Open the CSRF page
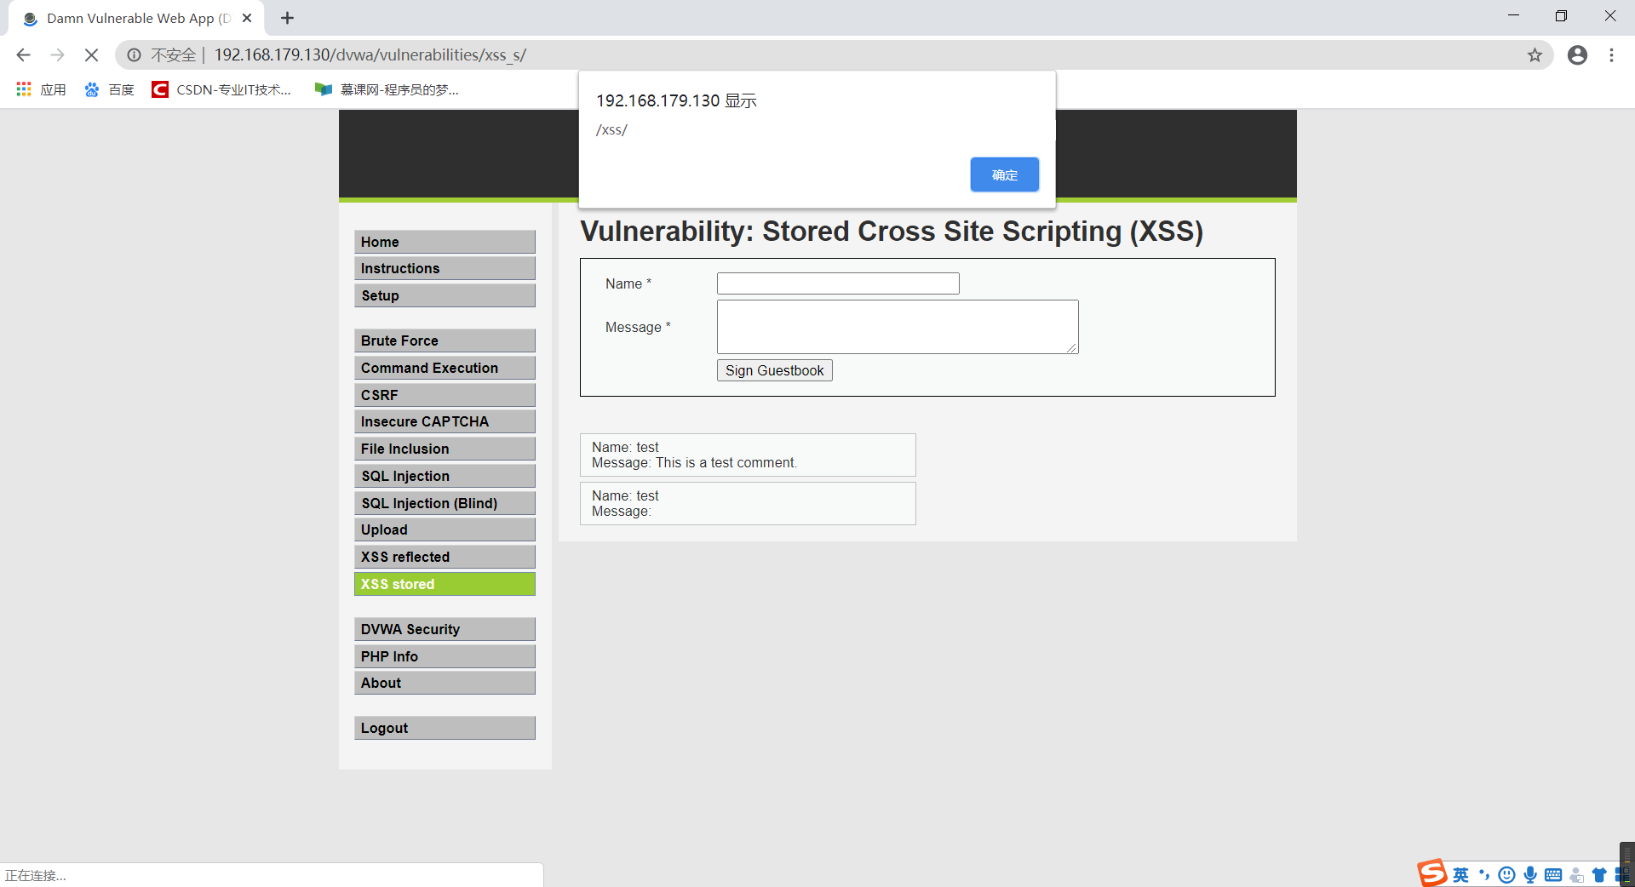The image size is (1635, 887). [445, 395]
